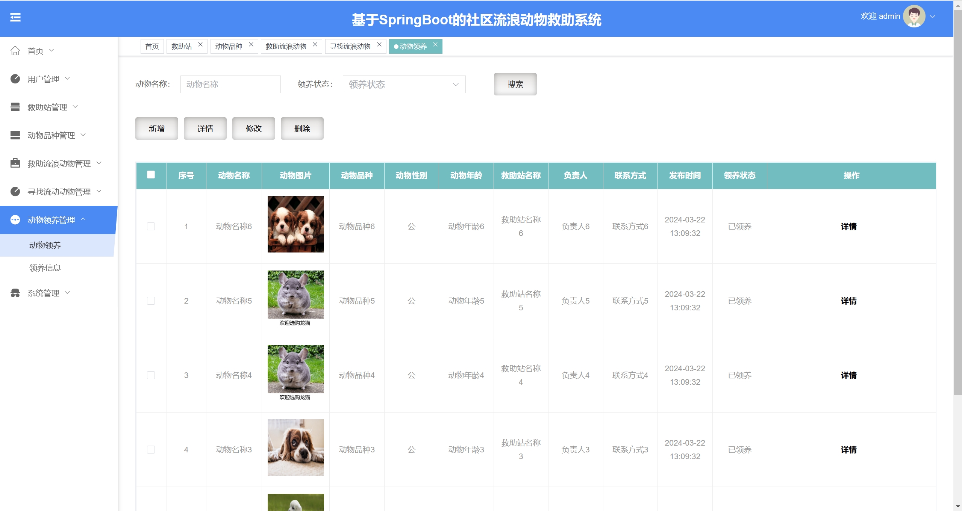Click the admin avatar picture

(x=914, y=16)
